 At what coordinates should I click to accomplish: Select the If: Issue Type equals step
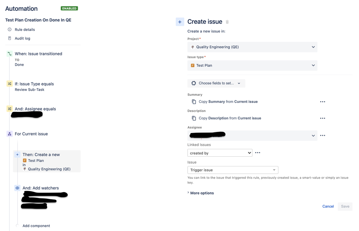(34, 84)
